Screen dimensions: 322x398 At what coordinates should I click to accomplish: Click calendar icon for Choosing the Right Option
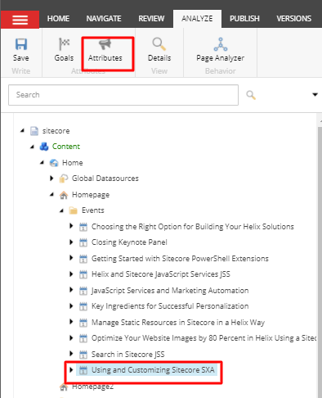(83, 227)
